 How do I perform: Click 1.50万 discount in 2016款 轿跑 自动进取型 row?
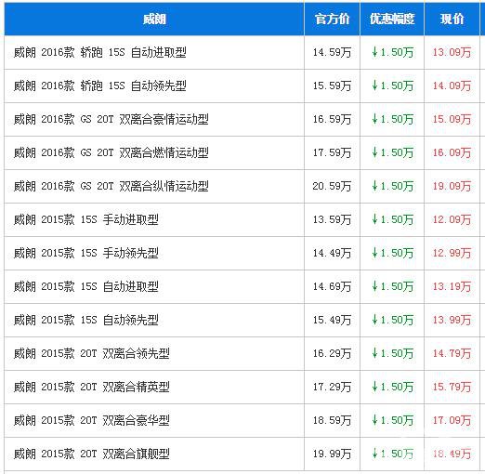pyautogui.click(x=392, y=52)
